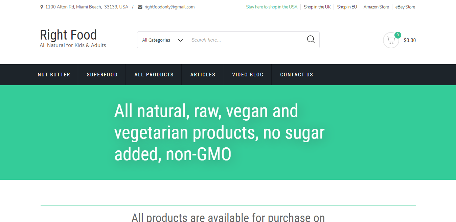This screenshot has width=456, height=222.
Task: Click the Search here input field
Action: point(247,40)
